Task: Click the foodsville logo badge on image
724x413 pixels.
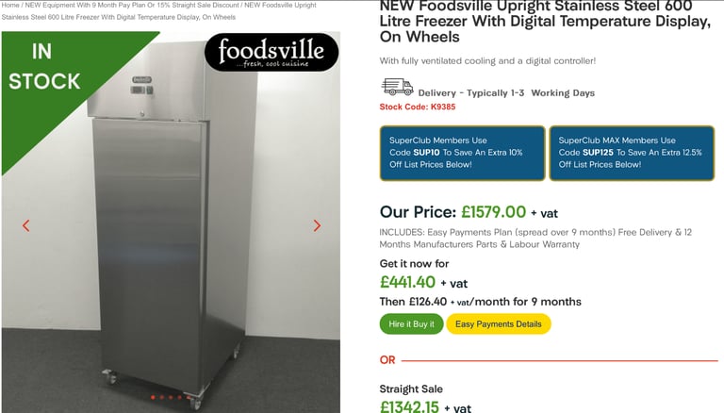Action: tap(271, 52)
